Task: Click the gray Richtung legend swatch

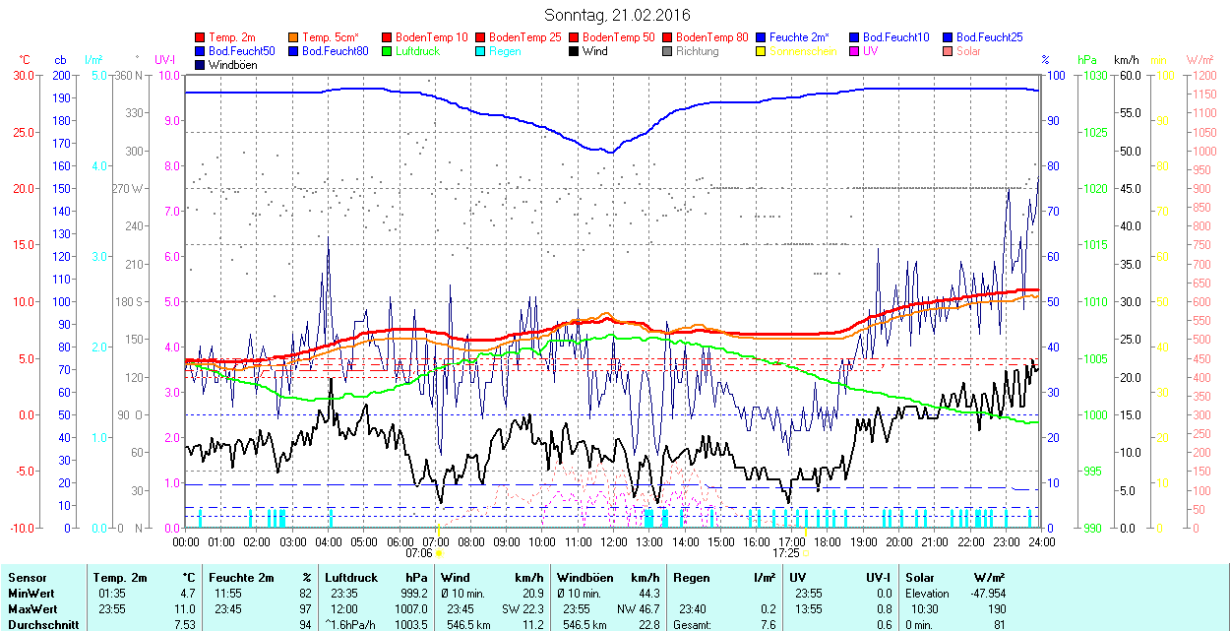Action: 668,51
